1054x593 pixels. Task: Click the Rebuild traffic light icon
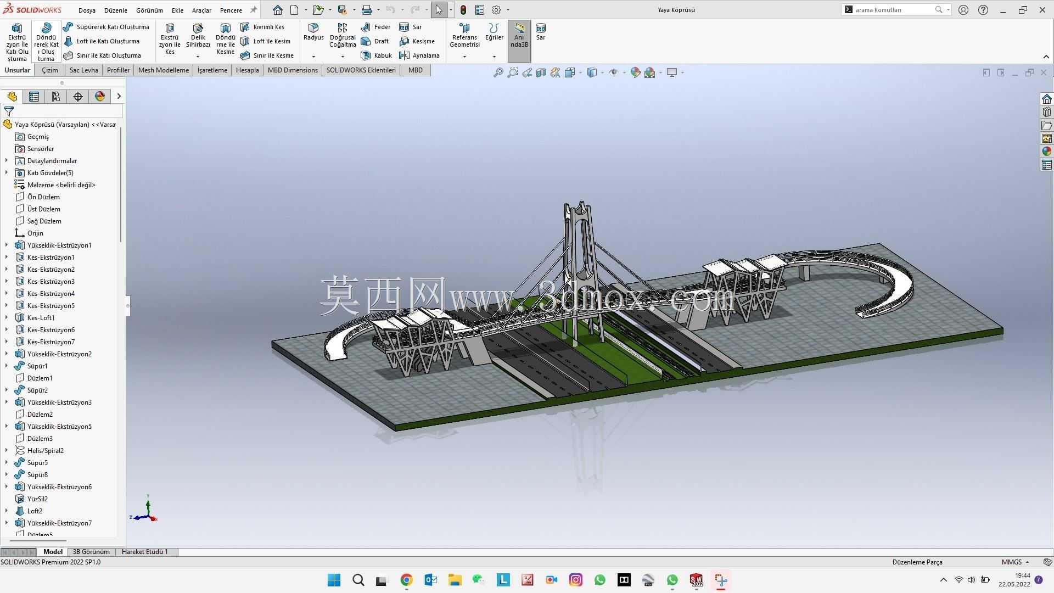click(x=463, y=10)
